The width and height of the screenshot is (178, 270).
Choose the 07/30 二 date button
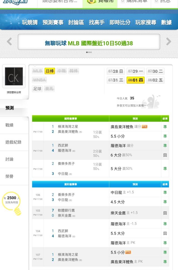[155, 71]
